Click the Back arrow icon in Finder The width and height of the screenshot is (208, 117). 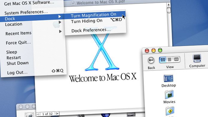(151, 60)
